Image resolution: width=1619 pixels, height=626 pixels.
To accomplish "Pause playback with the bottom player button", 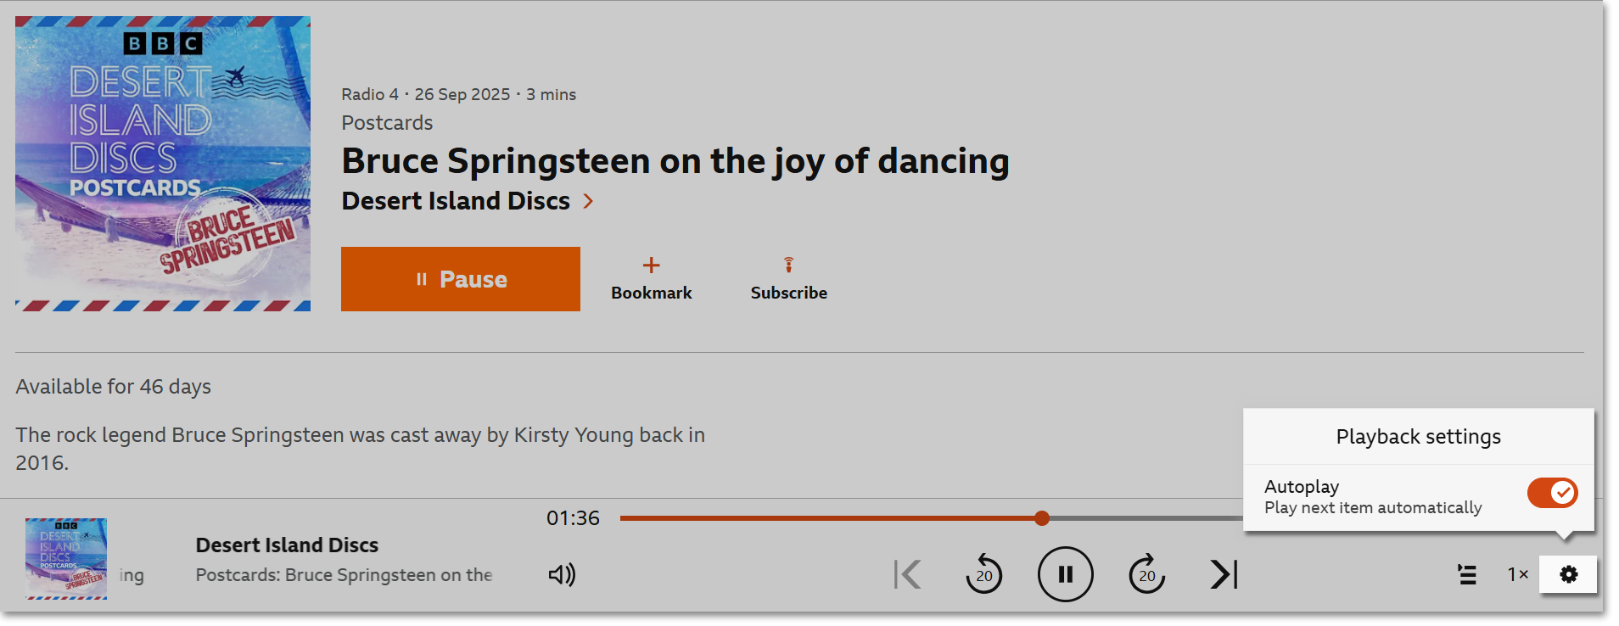I will pos(1065,574).
